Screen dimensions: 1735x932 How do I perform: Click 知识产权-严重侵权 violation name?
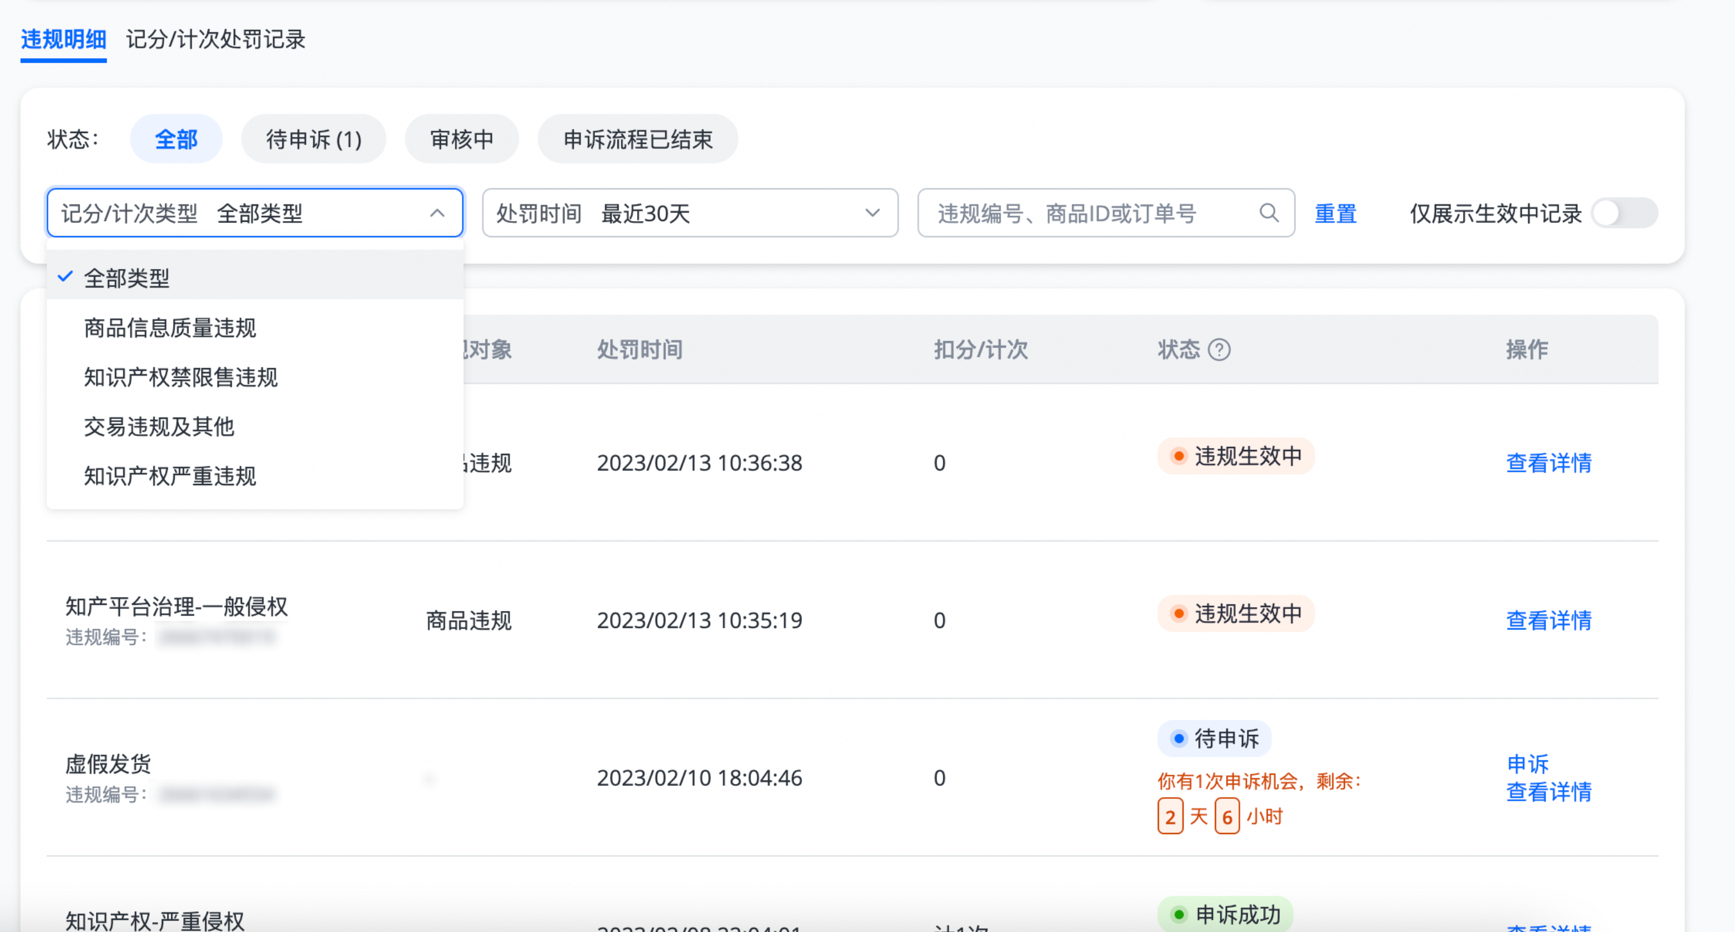[155, 920]
